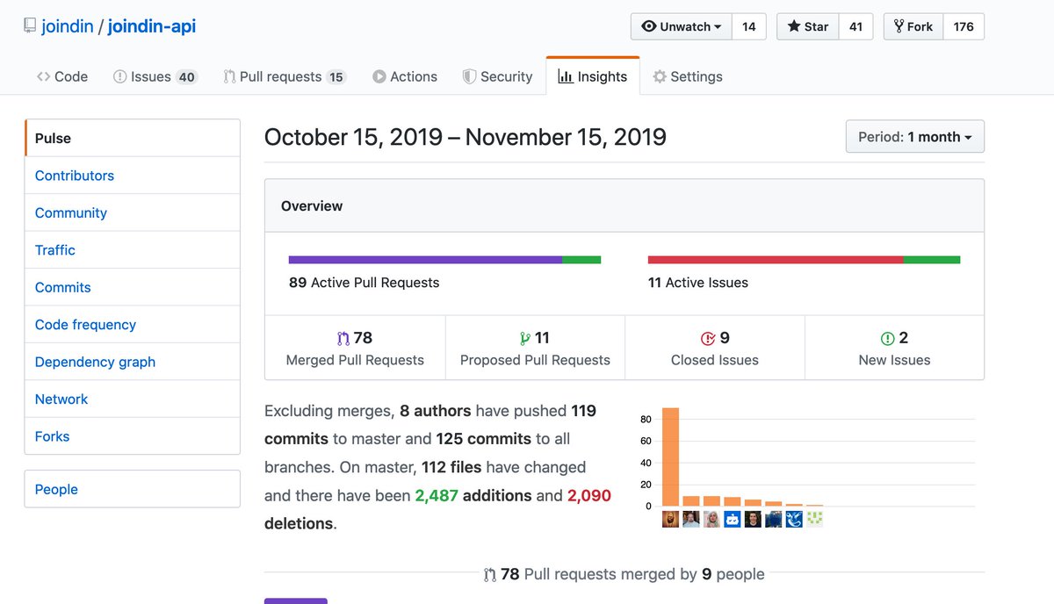Click the merged pull request icon beside 78
Image resolution: width=1054 pixels, height=604 pixels.
pos(343,338)
